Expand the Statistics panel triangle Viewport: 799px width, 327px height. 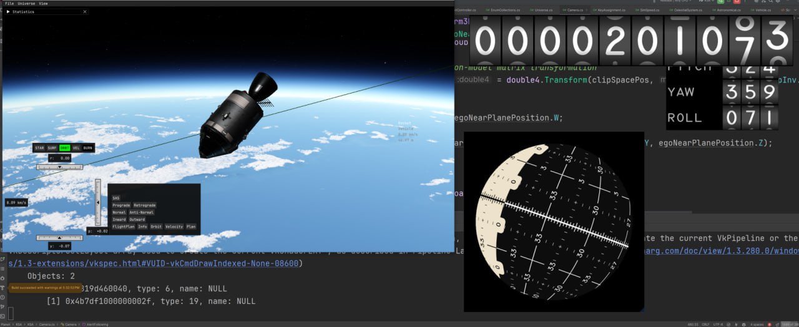tap(8, 12)
